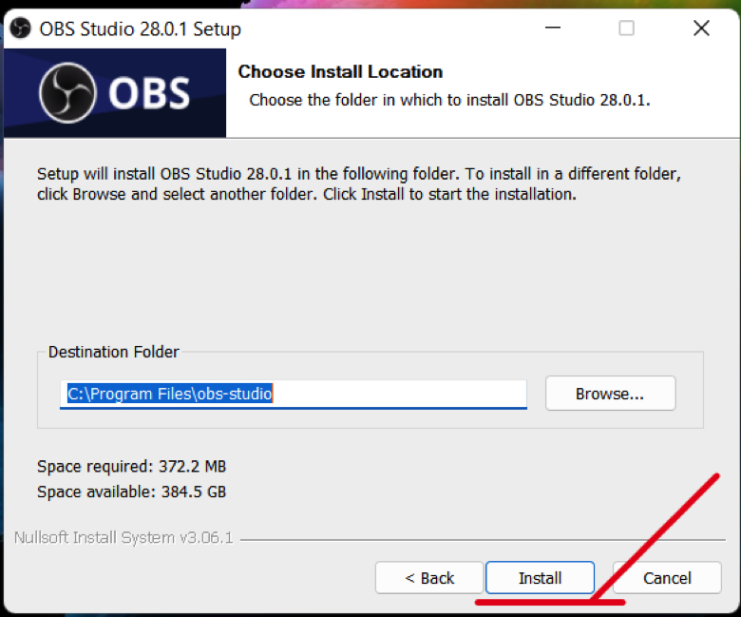Close the setup window with the X

[701, 28]
